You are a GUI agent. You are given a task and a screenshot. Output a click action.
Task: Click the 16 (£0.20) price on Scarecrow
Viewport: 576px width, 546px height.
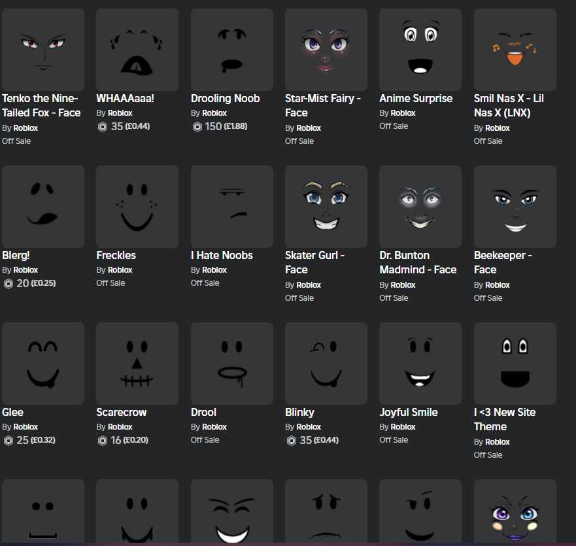point(129,441)
